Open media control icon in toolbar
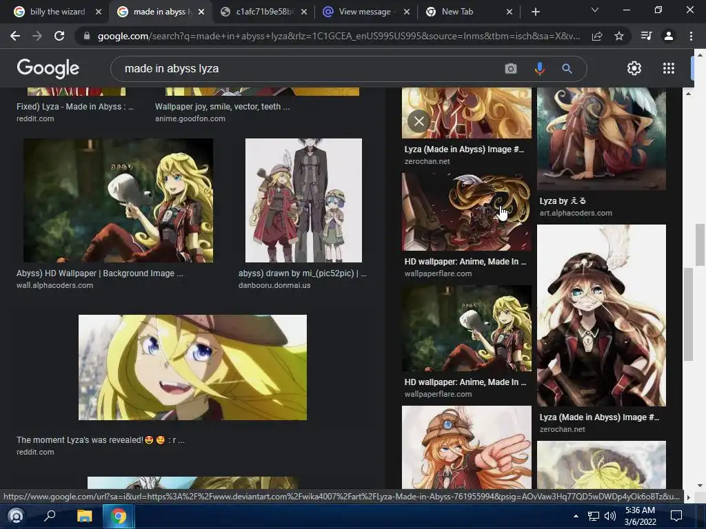The image size is (706, 529). click(x=646, y=36)
